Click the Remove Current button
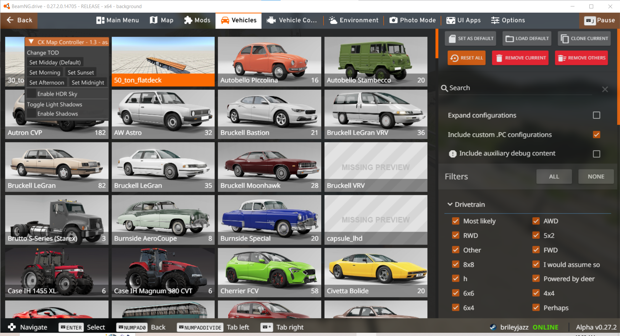This screenshot has width=620, height=336. 520,58
